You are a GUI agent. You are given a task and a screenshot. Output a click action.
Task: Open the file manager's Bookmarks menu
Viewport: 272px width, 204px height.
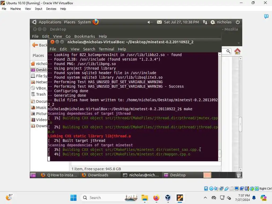[84, 36]
